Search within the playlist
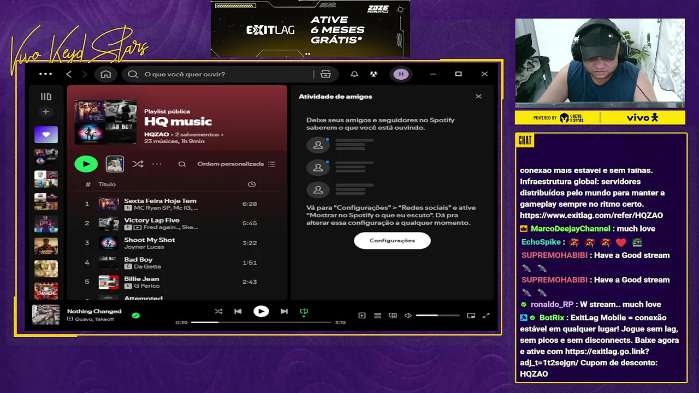 pos(182,164)
